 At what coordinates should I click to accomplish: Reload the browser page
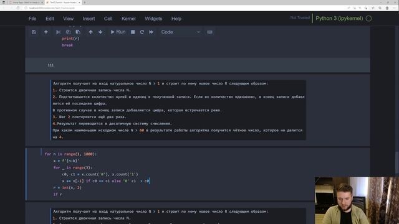18,8
